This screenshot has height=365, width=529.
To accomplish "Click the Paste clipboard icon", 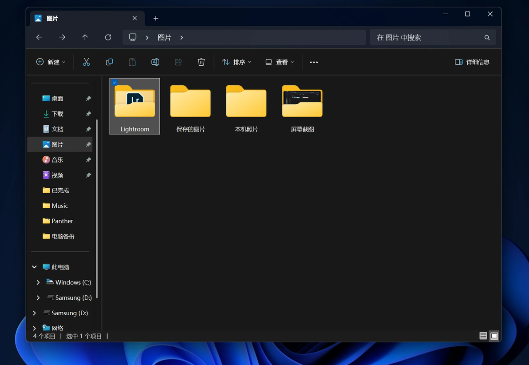I will tap(132, 62).
